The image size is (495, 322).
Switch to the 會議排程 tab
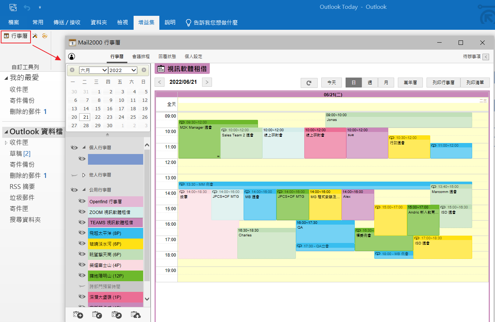point(141,57)
